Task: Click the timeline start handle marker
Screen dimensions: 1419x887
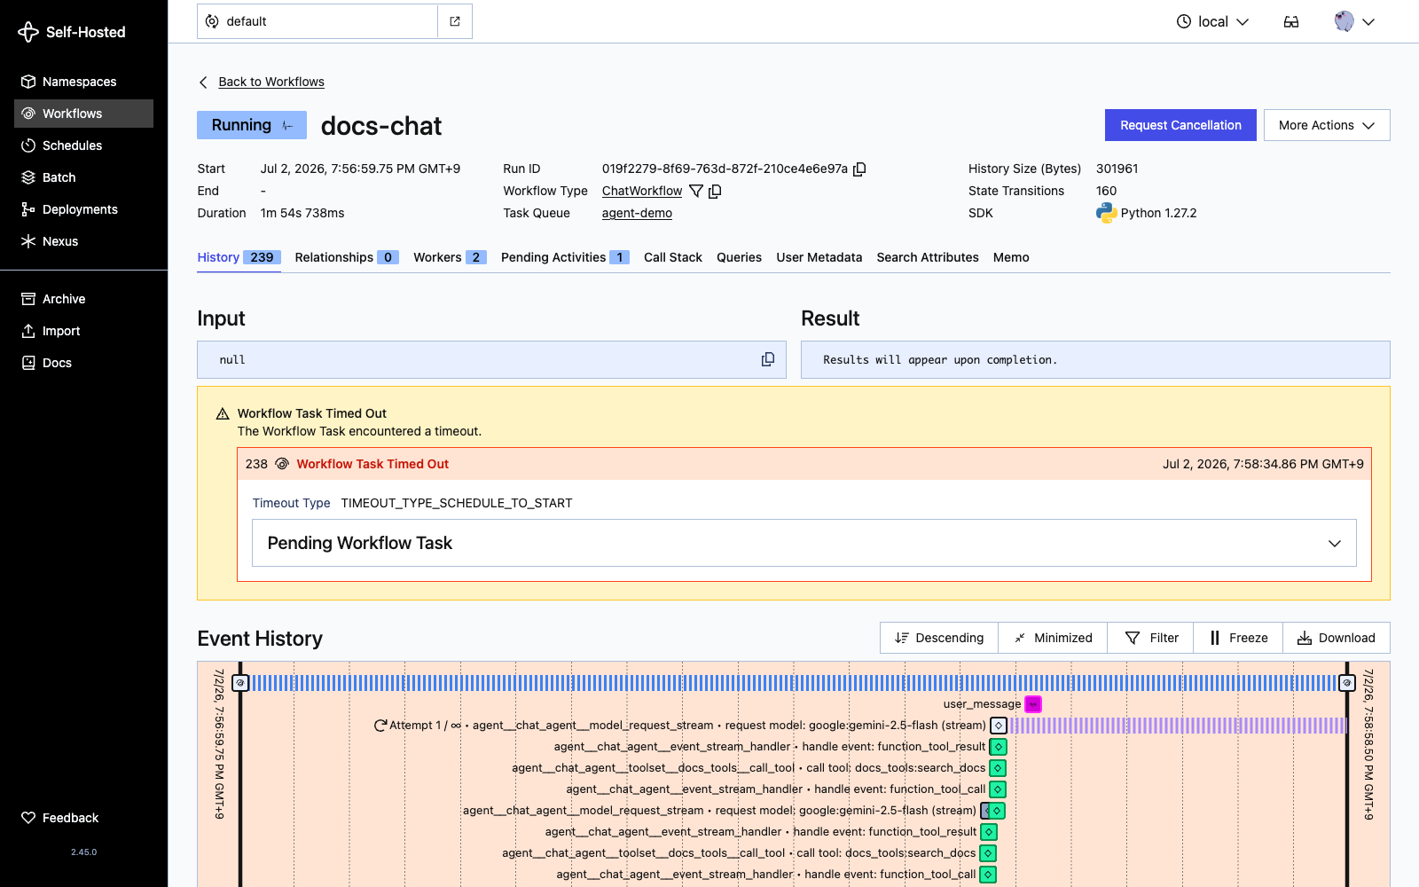Action: (x=240, y=683)
